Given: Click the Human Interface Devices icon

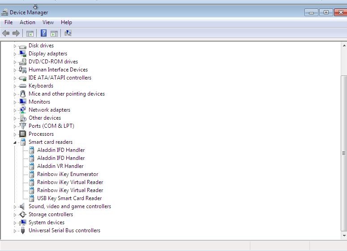Looking at the screenshot, I should click(x=22, y=70).
